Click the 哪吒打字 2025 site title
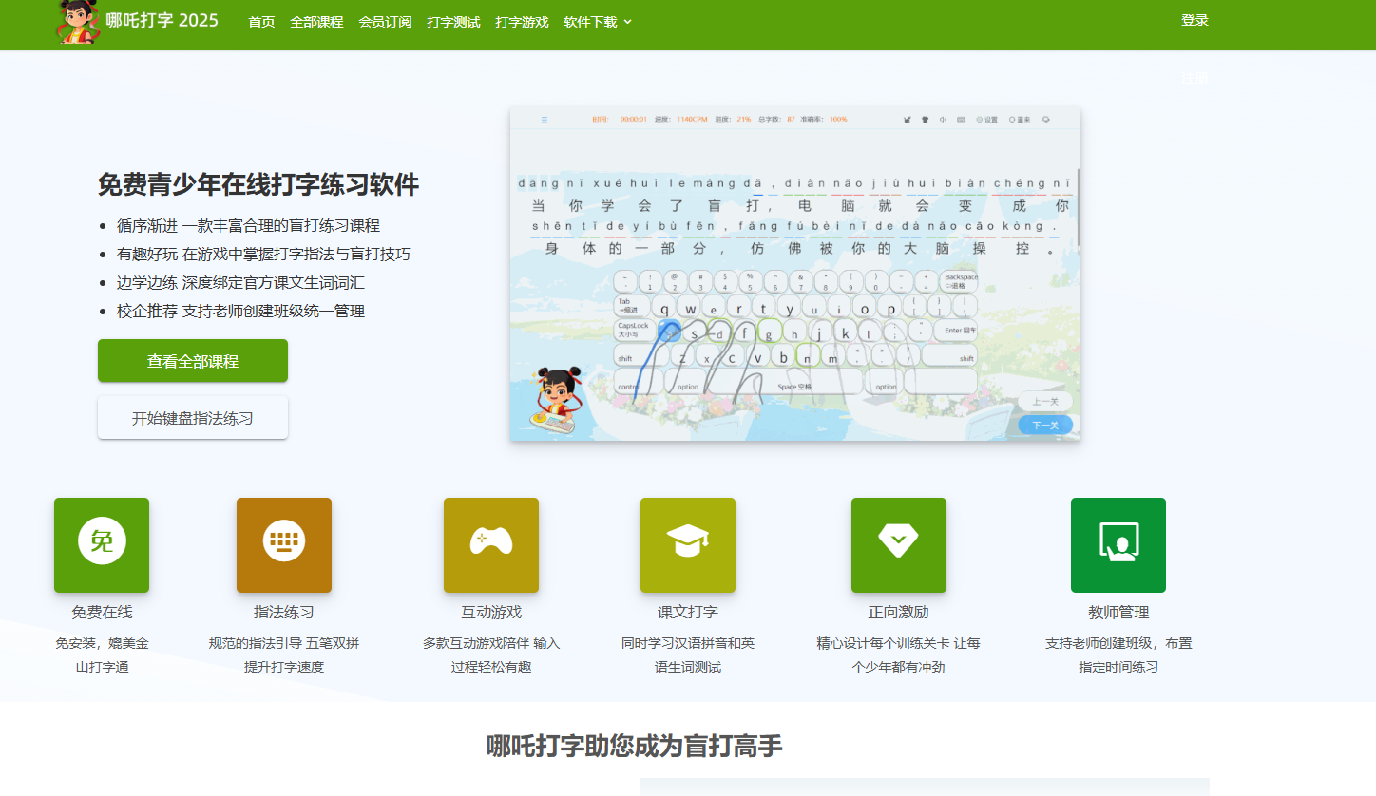Image resolution: width=1376 pixels, height=796 pixels. [x=162, y=20]
